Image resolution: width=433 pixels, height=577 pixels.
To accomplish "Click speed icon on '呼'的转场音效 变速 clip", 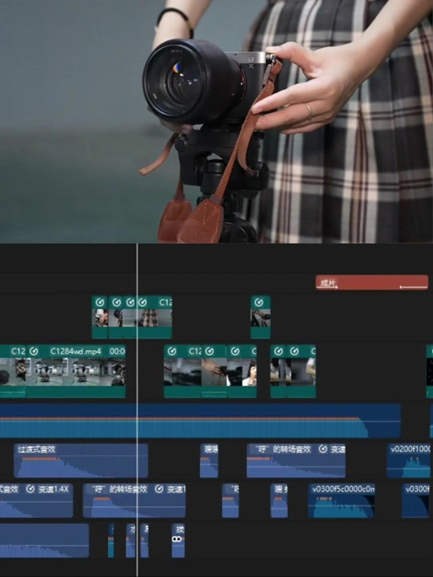I will (x=322, y=450).
